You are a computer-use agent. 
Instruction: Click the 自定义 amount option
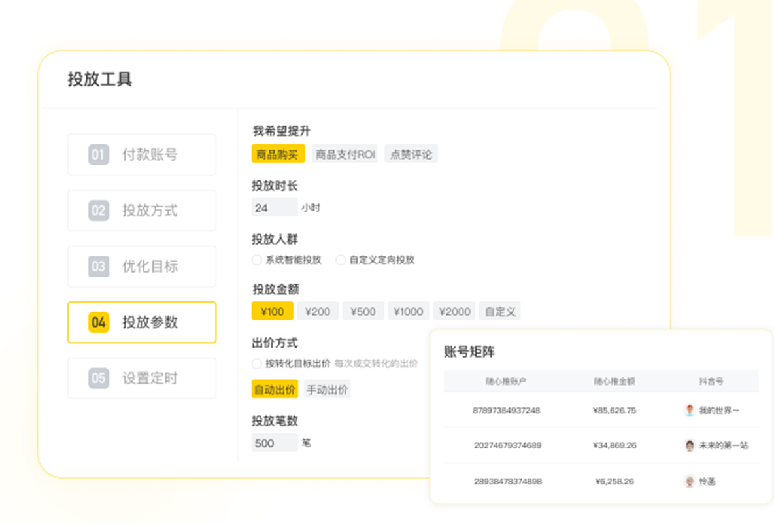click(499, 311)
